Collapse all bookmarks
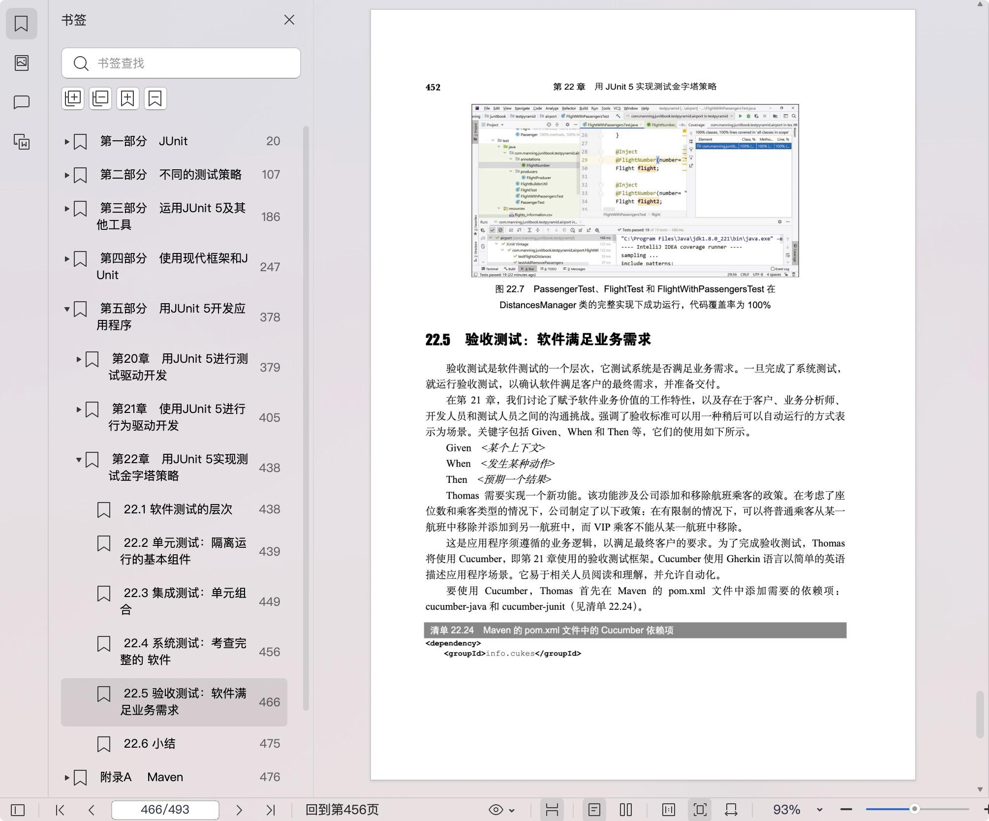 click(100, 98)
